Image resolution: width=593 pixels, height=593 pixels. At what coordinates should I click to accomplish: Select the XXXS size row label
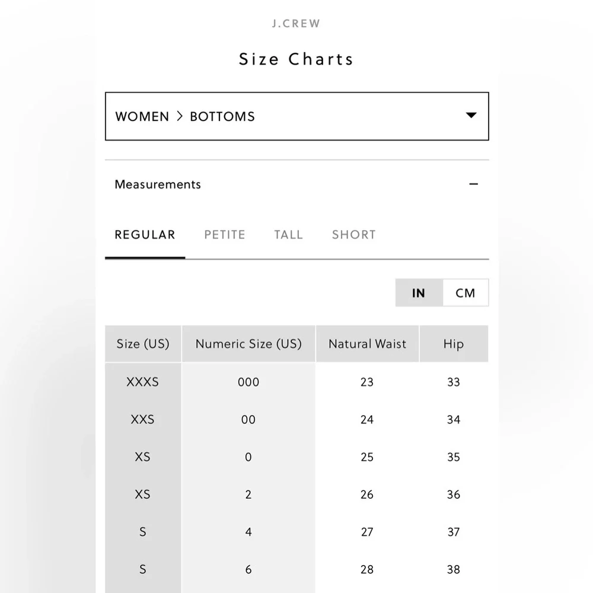pyautogui.click(x=143, y=382)
